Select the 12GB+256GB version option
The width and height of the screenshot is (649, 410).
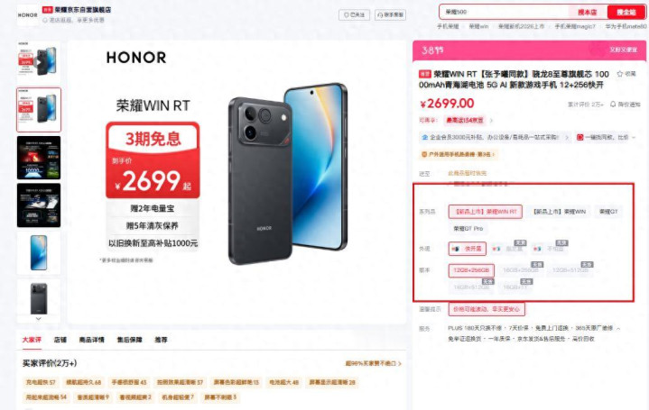click(x=471, y=270)
